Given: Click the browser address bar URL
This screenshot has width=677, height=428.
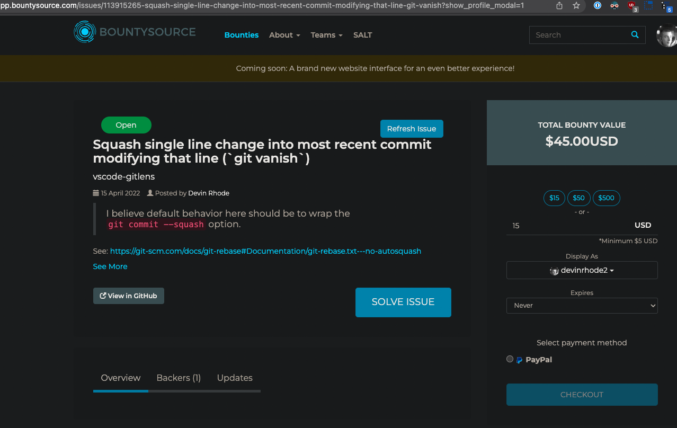Looking at the screenshot, I should (263, 6).
